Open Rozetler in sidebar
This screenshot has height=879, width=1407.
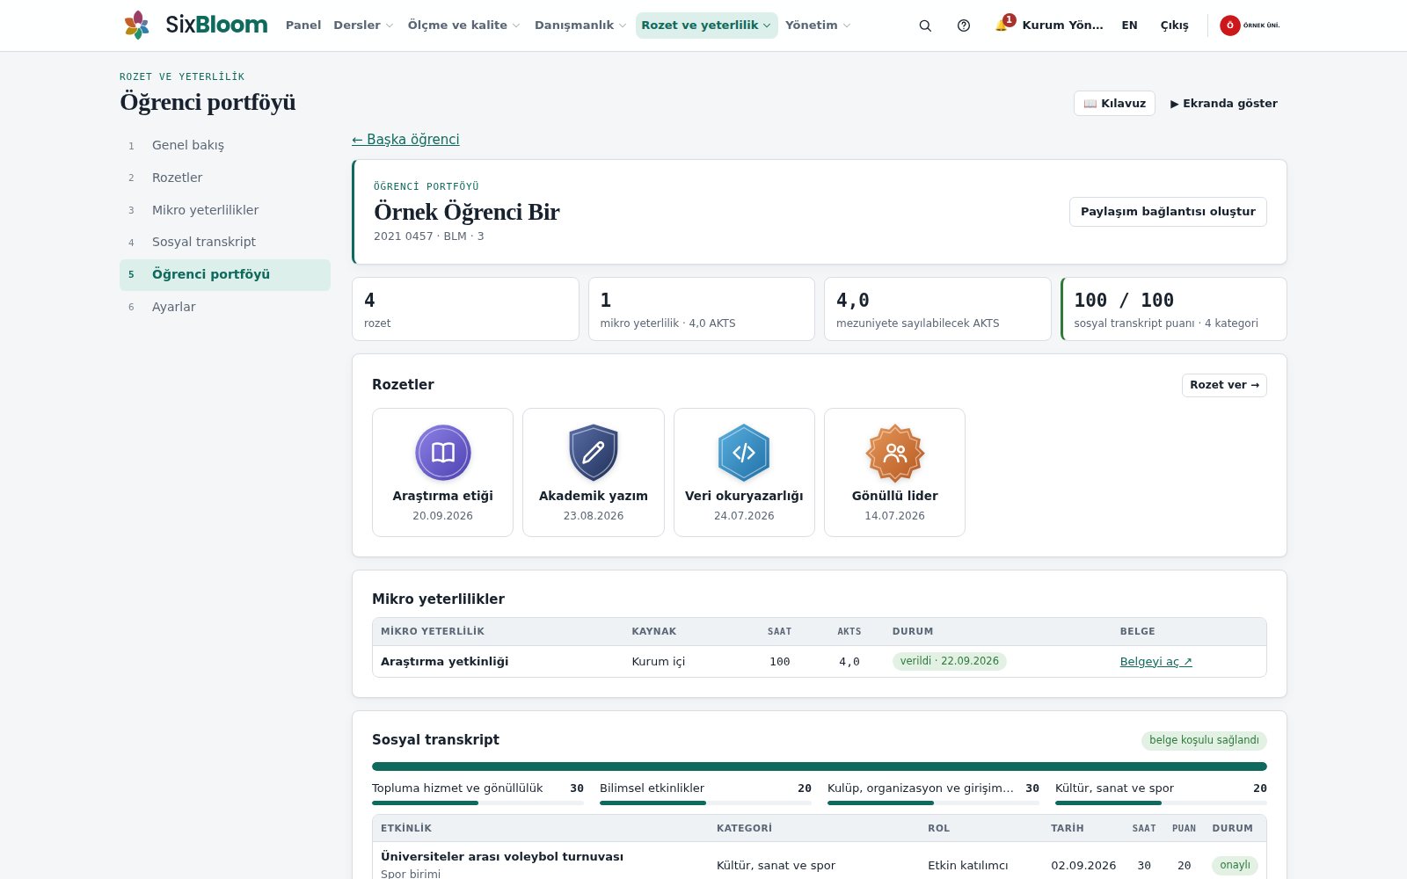click(x=225, y=178)
